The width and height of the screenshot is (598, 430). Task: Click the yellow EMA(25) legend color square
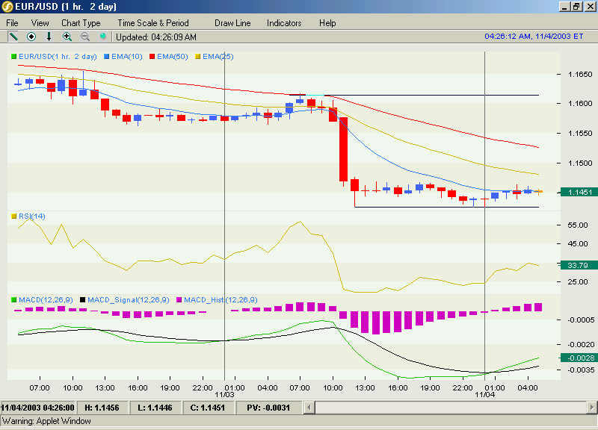[198, 57]
